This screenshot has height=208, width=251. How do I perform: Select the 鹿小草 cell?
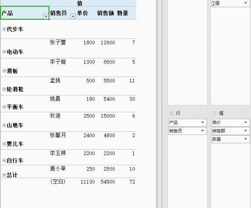pos(58,169)
